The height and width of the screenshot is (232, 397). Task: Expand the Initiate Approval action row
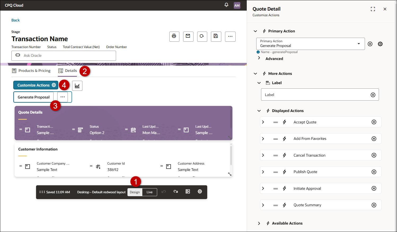(x=263, y=188)
